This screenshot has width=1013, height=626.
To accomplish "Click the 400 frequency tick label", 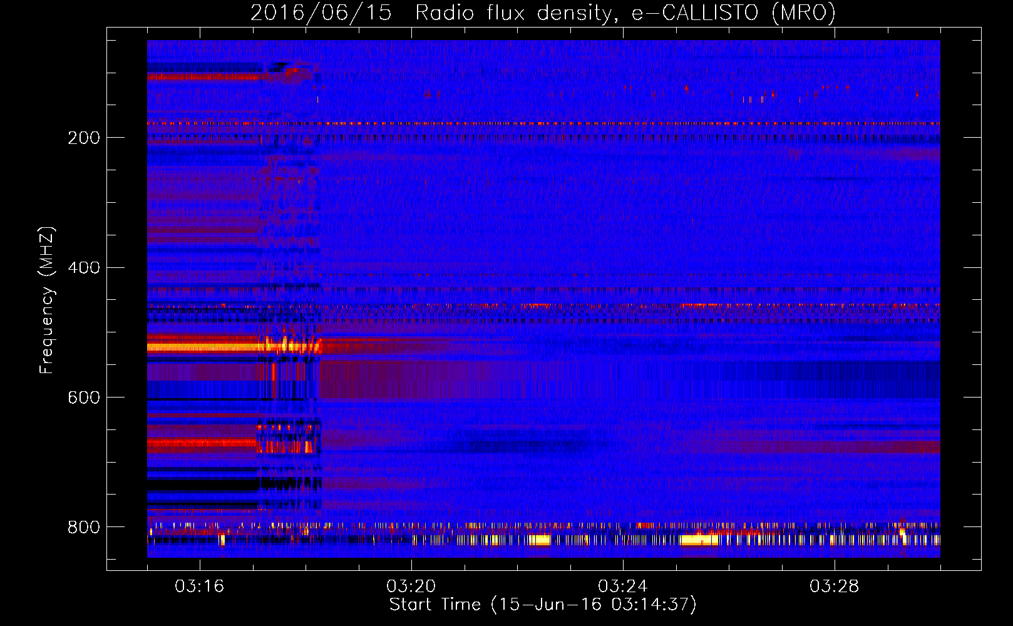I will click(84, 268).
